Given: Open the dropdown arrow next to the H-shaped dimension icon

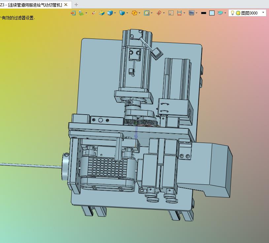Looking at the screenshot, I should tap(184, 13).
